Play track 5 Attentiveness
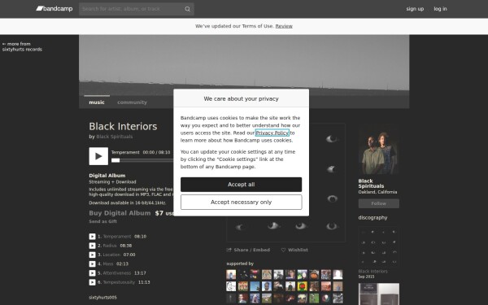Screen dimensions: 488x305 92,273
